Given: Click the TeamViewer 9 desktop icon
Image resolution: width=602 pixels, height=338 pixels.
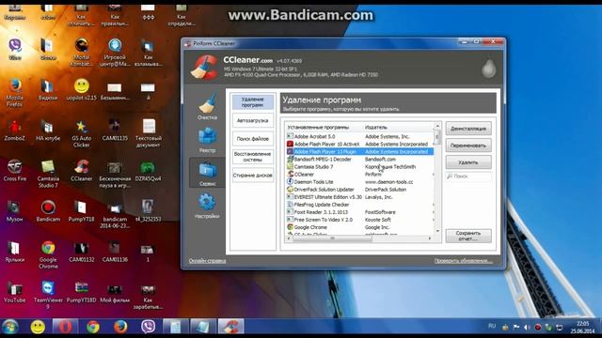Looking at the screenshot, I should pyautogui.click(x=48, y=295).
